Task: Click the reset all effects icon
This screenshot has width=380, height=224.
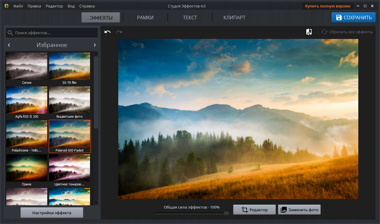Action: pyautogui.click(x=324, y=32)
